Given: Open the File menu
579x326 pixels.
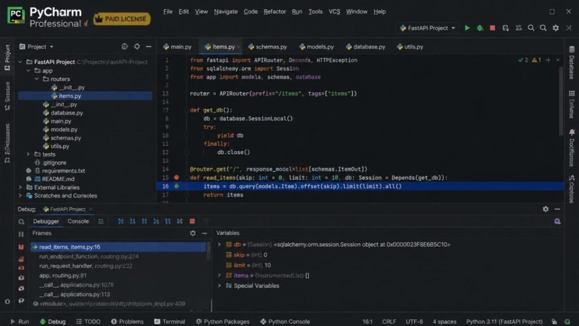Looking at the screenshot, I should (x=167, y=11).
